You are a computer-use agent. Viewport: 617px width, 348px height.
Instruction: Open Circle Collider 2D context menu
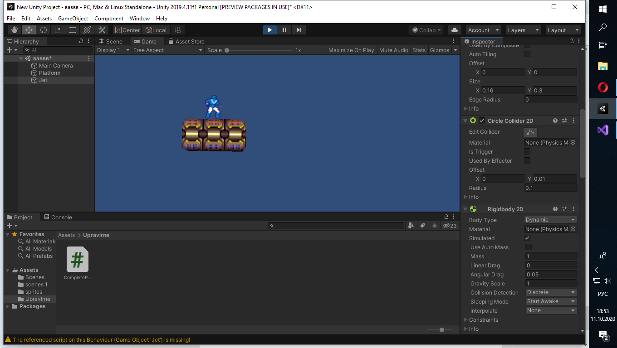(x=573, y=121)
